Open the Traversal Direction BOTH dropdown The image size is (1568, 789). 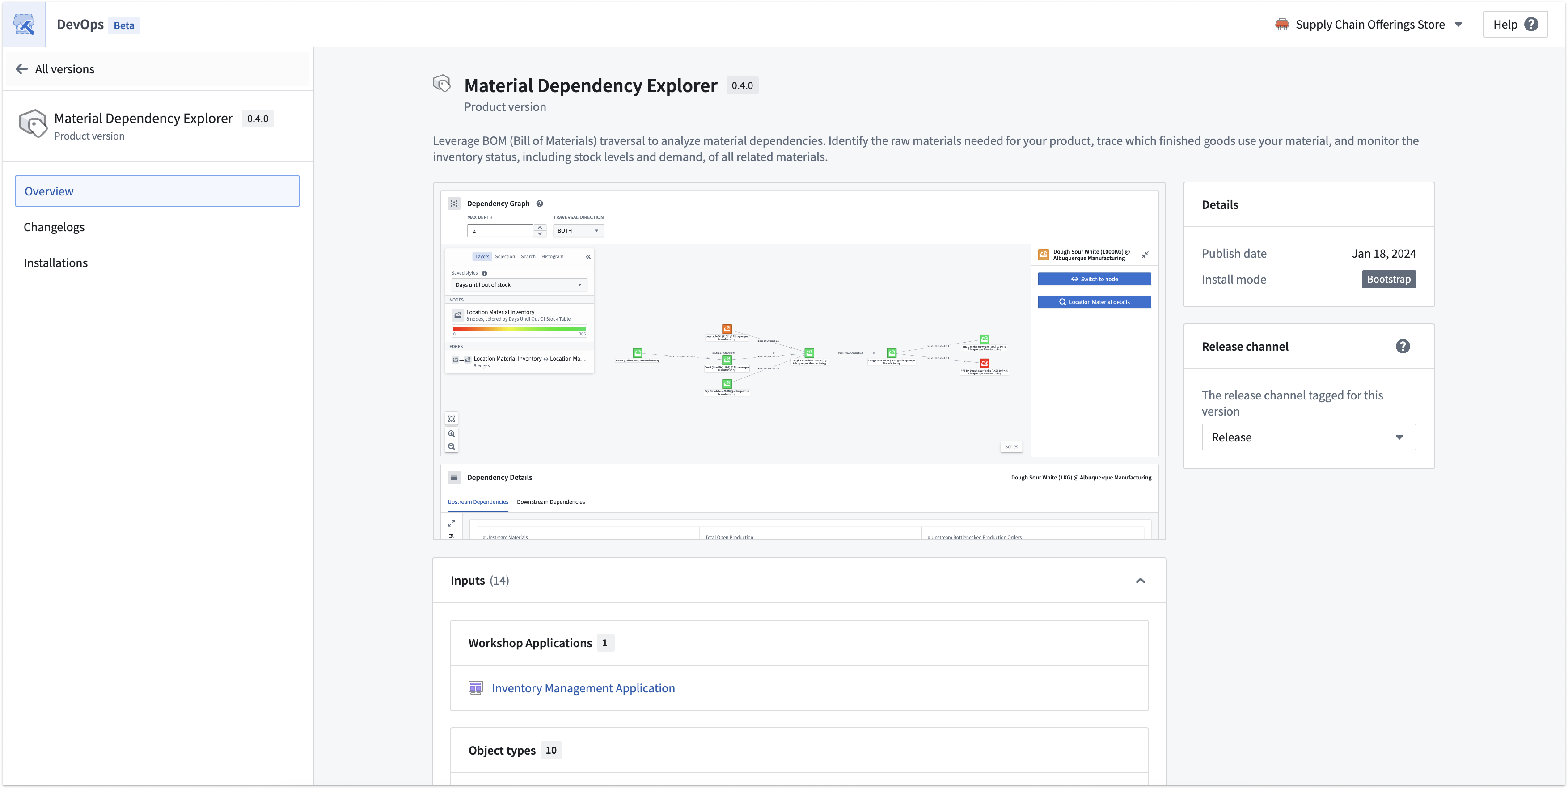pos(578,230)
